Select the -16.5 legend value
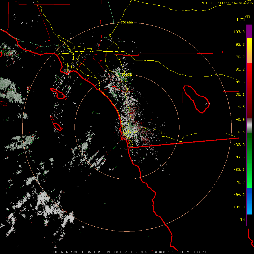 pyautogui.click(x=239, y=132)
